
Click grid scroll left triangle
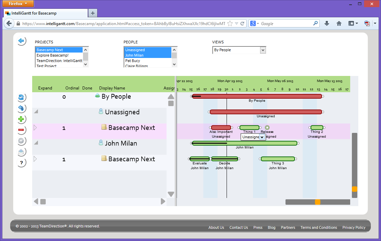pos(36,201)
